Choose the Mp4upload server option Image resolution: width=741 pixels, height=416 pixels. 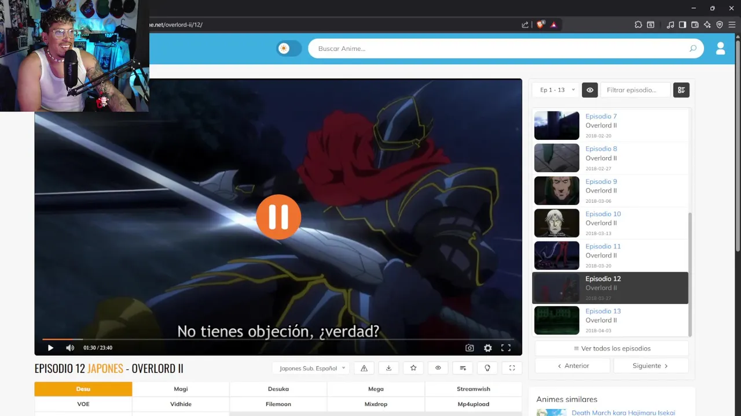click(x=474, y=404)
